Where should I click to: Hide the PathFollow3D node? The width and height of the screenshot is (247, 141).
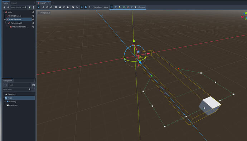click(33, 23)
